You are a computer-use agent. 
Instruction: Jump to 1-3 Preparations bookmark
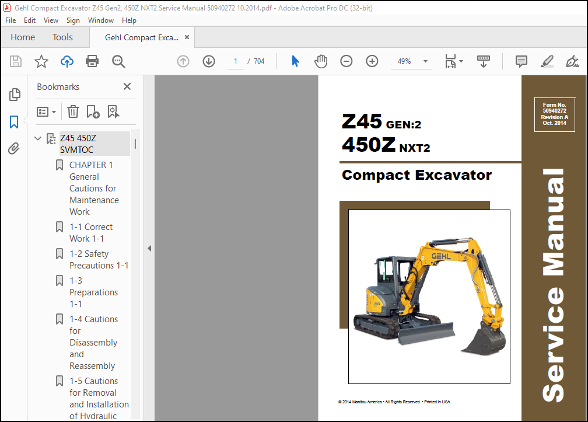point(93,292)
